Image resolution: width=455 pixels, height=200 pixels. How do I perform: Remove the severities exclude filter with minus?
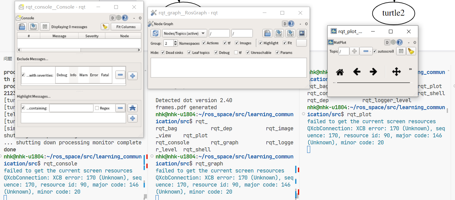120,75
